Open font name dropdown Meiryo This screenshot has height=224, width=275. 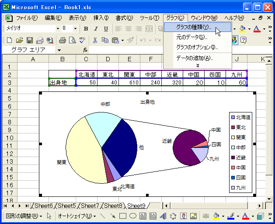pyautogui.click(x=58, y=28)
